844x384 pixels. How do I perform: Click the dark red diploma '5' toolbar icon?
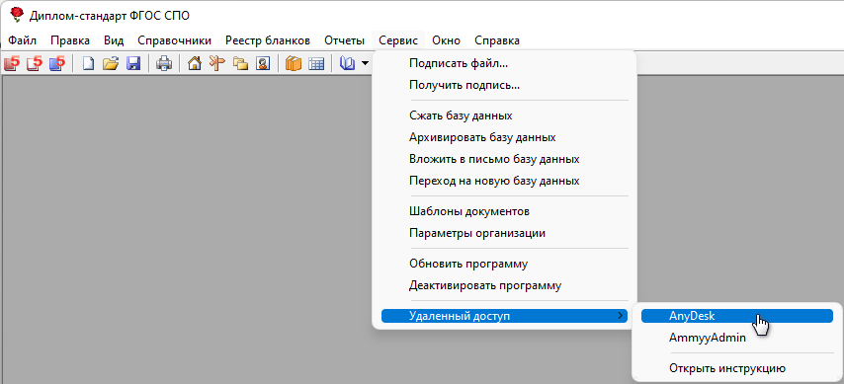tap(11, 63)
